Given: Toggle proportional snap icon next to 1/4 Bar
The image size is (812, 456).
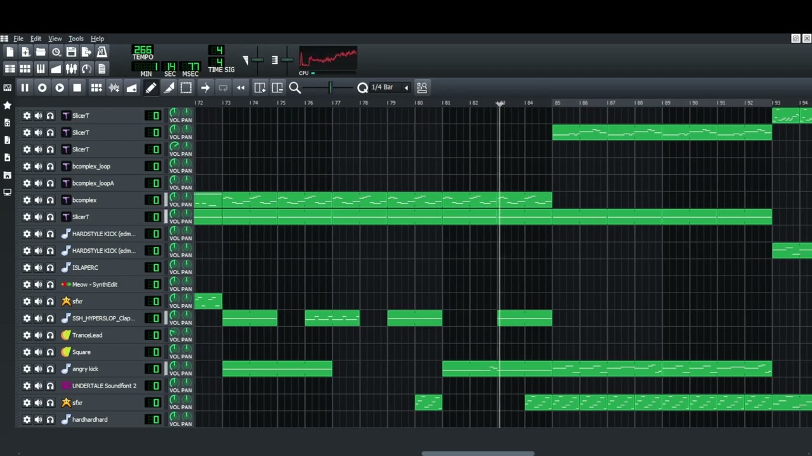Looking at the screenshot, I should coord(422,87).
